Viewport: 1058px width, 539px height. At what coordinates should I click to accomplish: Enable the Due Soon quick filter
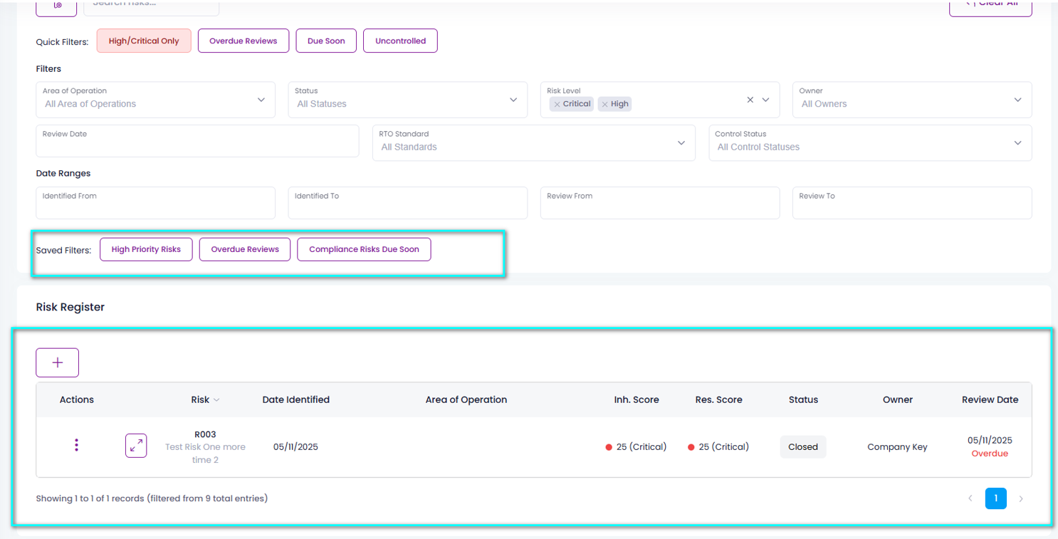point(326,41)
